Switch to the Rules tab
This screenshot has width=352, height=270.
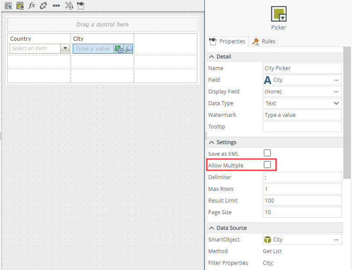point(264,42)
